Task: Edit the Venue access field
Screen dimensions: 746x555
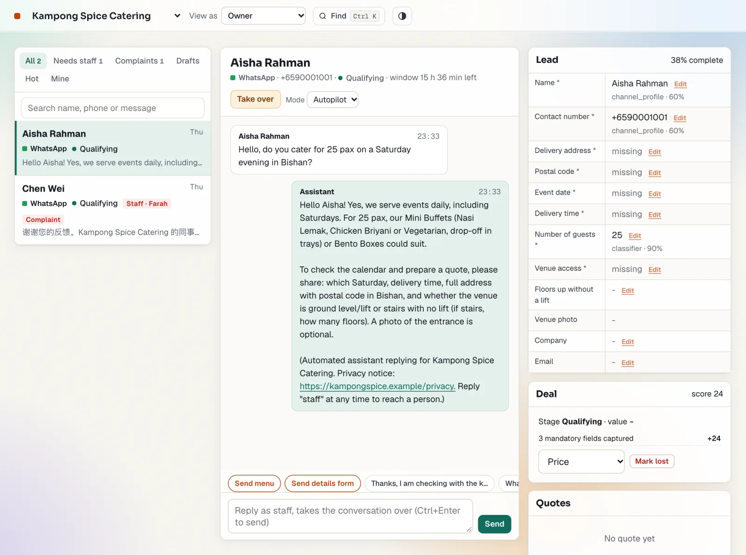Action: 655,270
